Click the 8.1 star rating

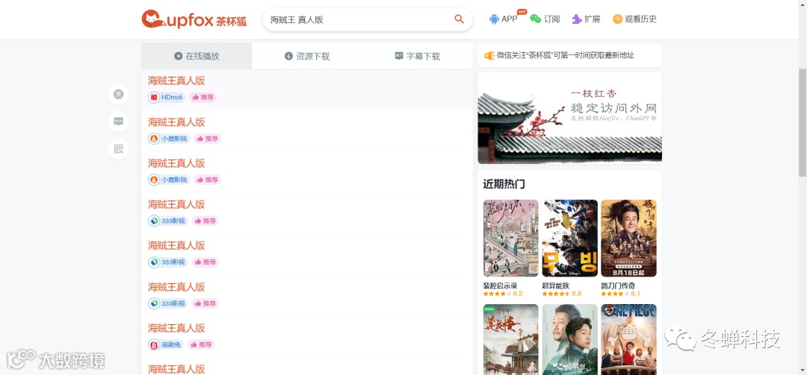(x=621, y=294)
